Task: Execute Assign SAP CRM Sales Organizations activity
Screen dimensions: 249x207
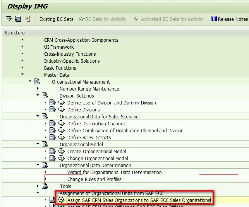Action: pos(62,200)
